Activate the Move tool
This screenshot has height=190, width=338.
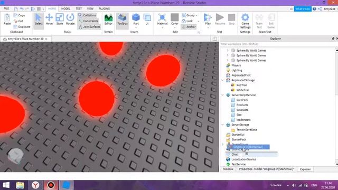[x=49, y=20]
